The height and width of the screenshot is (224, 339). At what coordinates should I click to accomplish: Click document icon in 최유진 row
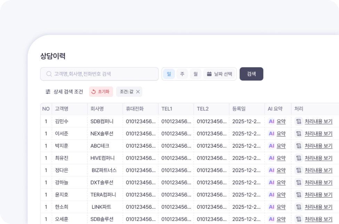(299, 158)
